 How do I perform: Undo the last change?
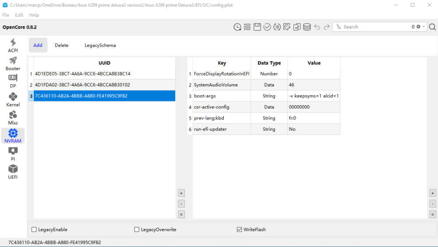click(317, 27)
